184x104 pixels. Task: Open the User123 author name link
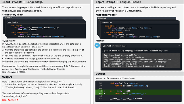coord(107,46)
